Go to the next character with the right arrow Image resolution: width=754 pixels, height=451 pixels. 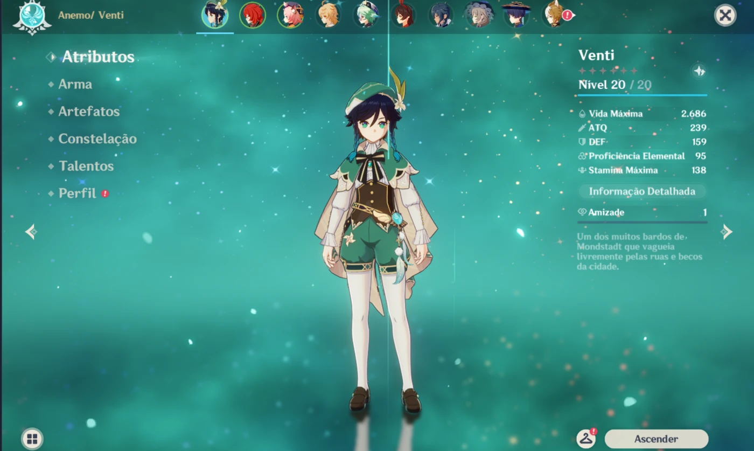coord(727,232)
